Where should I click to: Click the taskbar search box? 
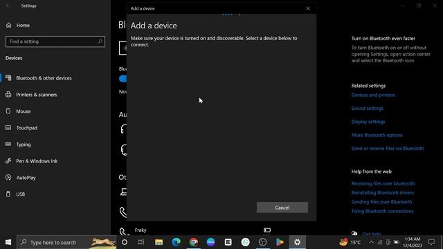pos(66,242)
